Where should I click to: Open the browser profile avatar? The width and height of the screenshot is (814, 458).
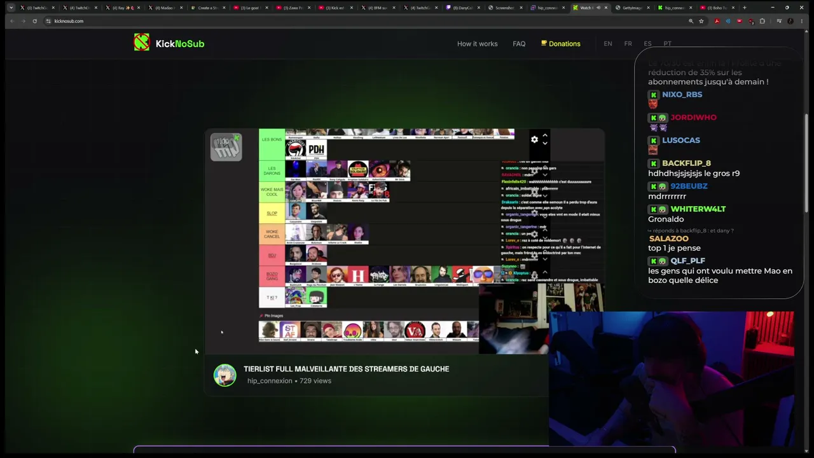(790, 21)
